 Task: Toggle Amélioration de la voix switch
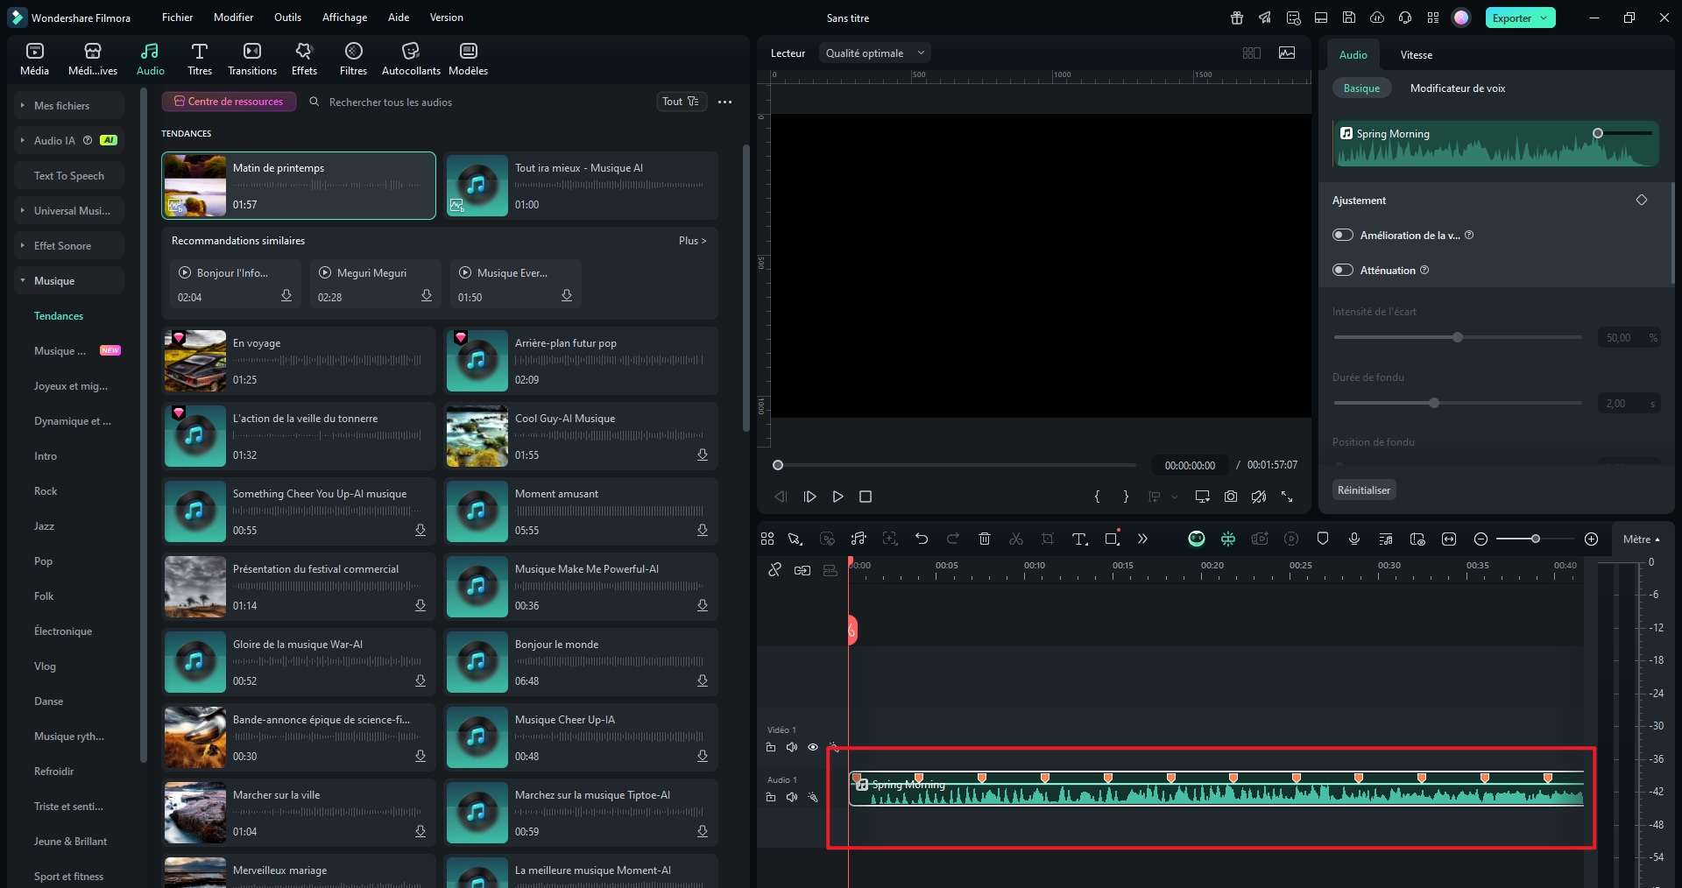point(1343,235)
